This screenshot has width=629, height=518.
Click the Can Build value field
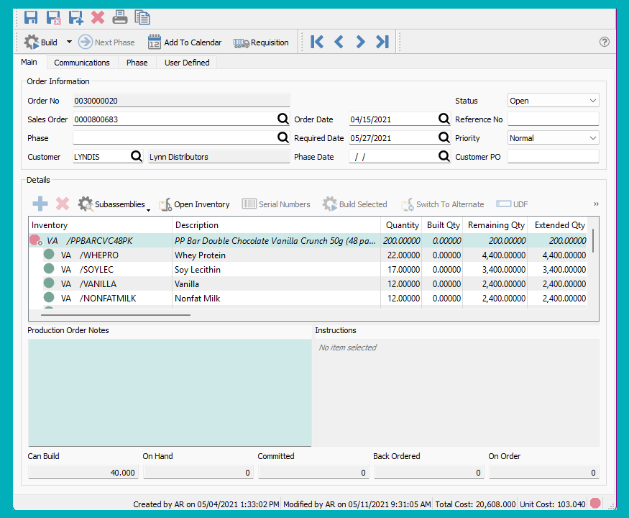[x=83, y=473]
